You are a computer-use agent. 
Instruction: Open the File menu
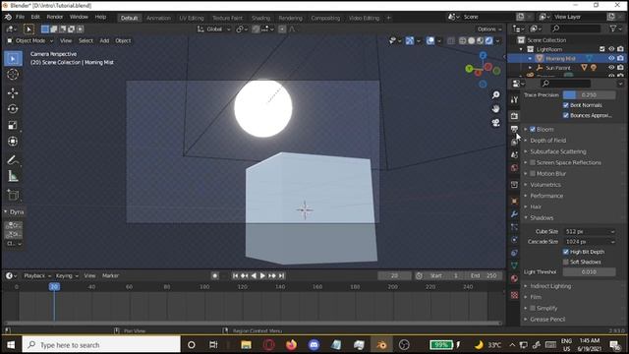click(20, 17)
